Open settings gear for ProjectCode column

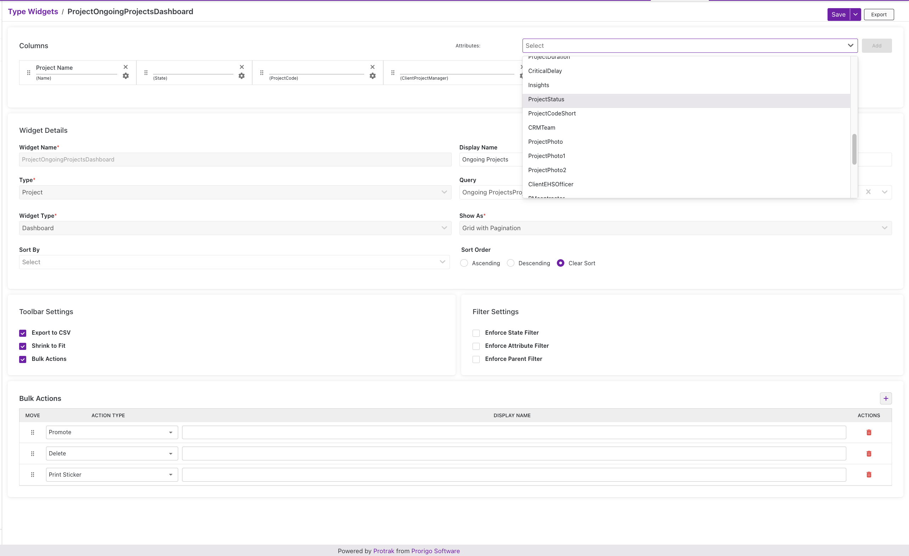tap(373, 75)
